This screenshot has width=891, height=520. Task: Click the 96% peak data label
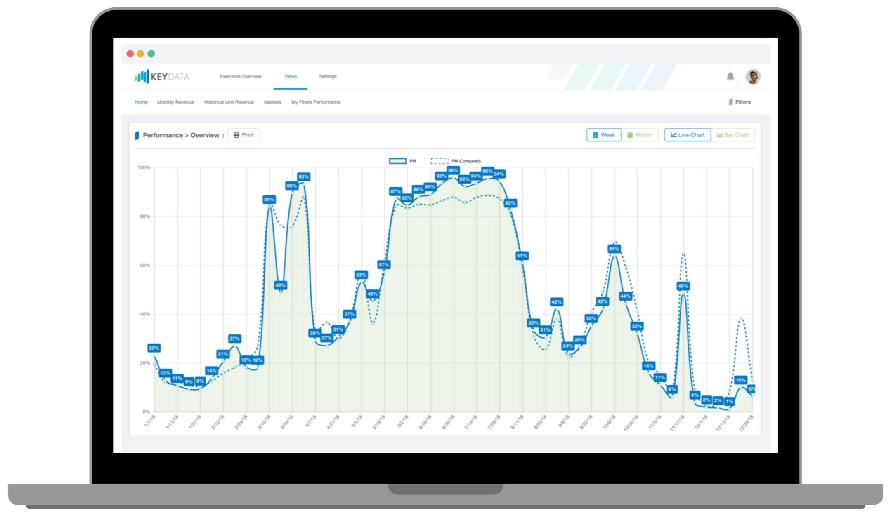[x=453, y=170]
